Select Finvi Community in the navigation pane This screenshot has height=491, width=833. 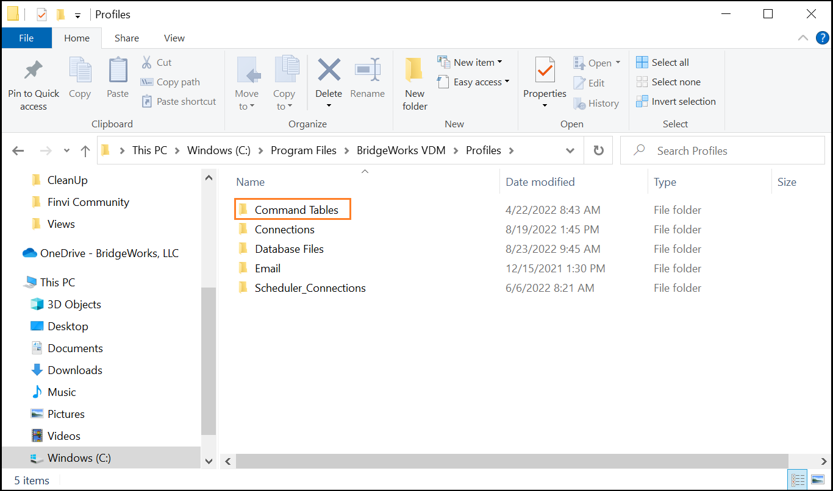79,202
